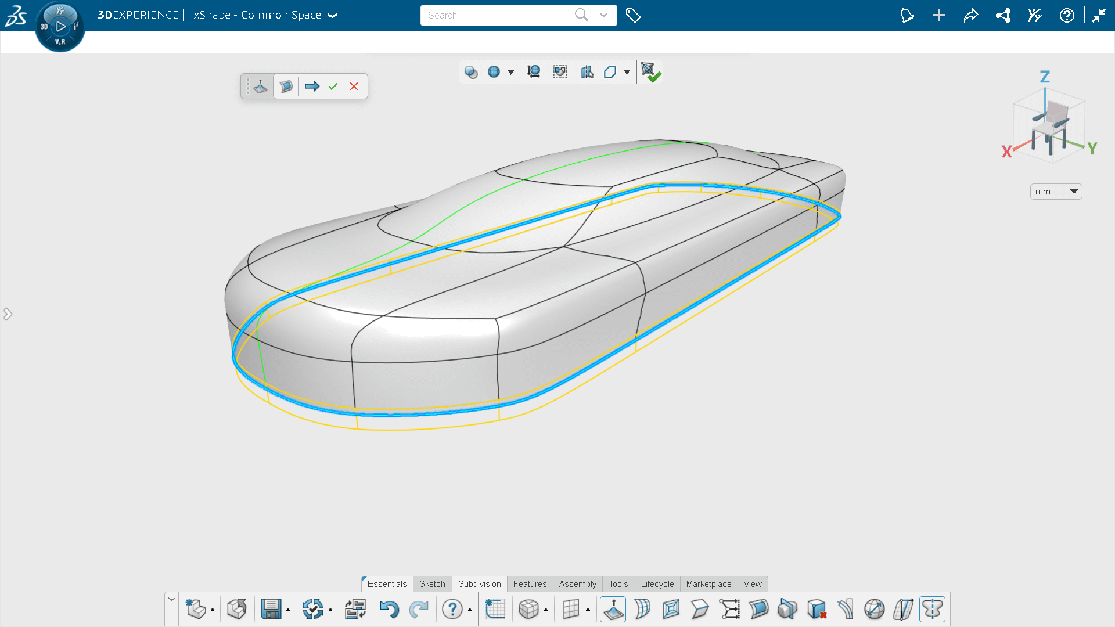Click the blue arrow in floating toolbar
The height and width of the screenshot is (627, 1115).
312,87
